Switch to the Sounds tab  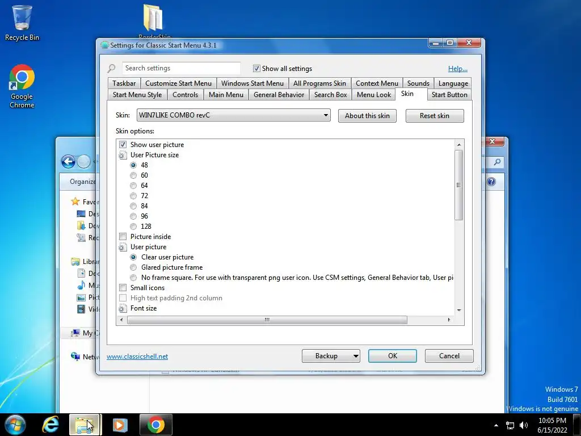coord(418,83)
